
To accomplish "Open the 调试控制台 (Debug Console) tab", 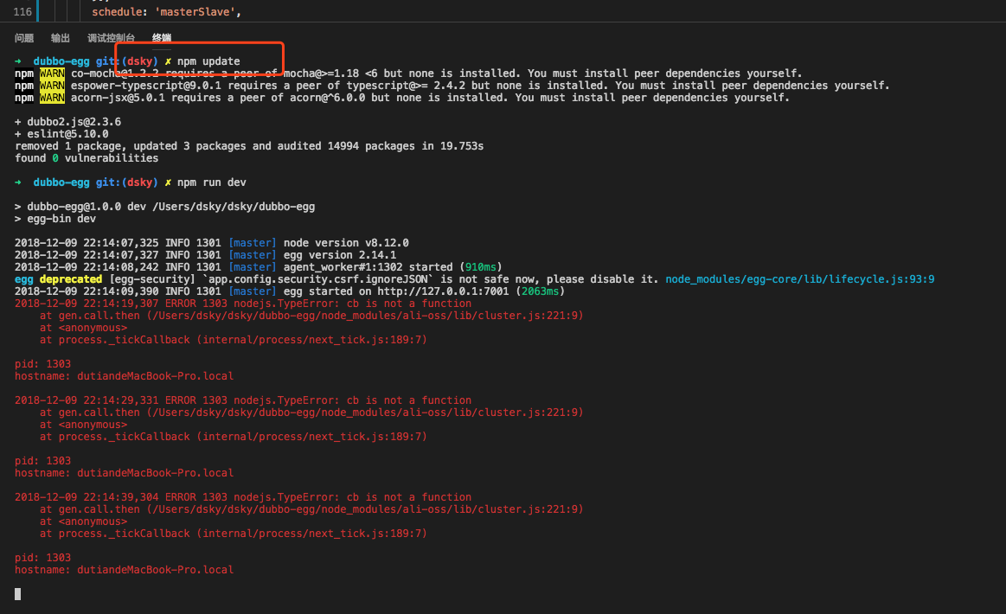I will [x=110, y=37].
